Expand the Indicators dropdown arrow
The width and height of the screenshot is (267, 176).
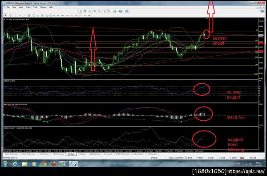[x=117, y=11]
